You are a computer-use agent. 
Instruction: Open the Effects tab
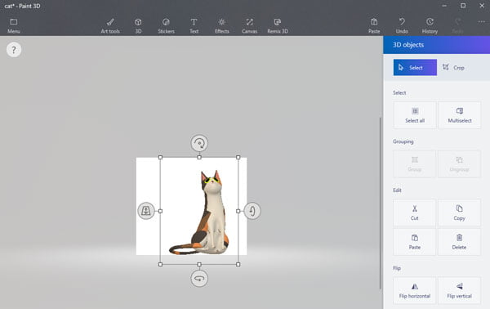(222, 26)
